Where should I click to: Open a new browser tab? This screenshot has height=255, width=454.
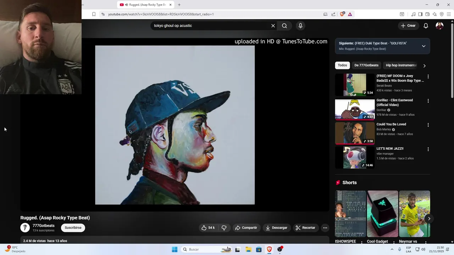click(179, 5)
